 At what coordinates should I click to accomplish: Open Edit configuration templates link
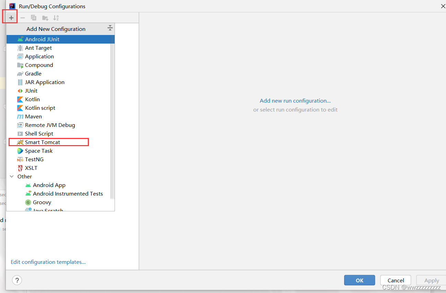click(x=48, y=262)
